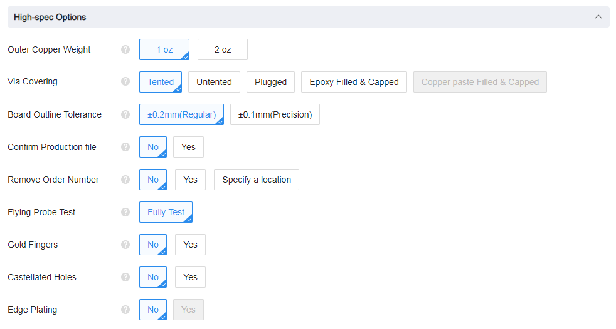Click help icon next to Outer Copper Weight
The image size is (616, 329).
(125, 49)
